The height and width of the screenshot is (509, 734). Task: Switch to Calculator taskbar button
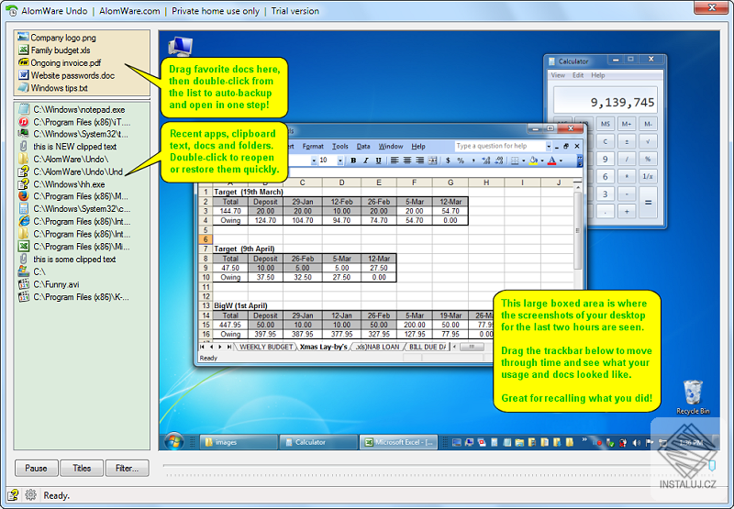click(x=318, y=442)
